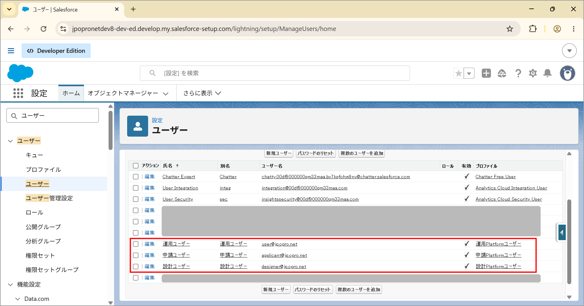Open the App Launcher grid icon

pos(18,93)
